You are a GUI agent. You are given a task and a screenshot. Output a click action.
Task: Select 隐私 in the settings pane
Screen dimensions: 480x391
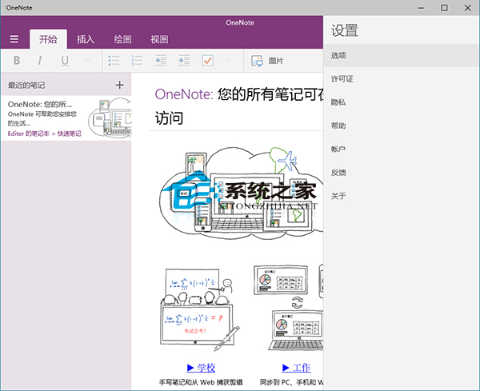tap(338, 102)
